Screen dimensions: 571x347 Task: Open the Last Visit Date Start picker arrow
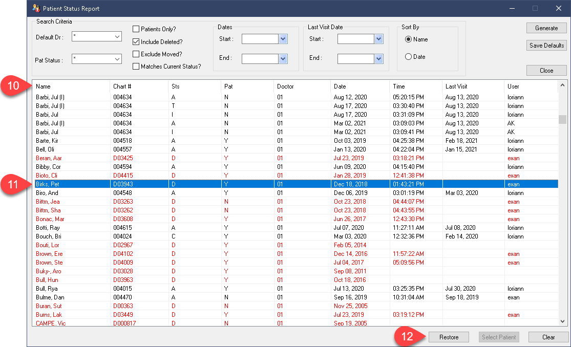pyautogui.click(x=379, y=39)
